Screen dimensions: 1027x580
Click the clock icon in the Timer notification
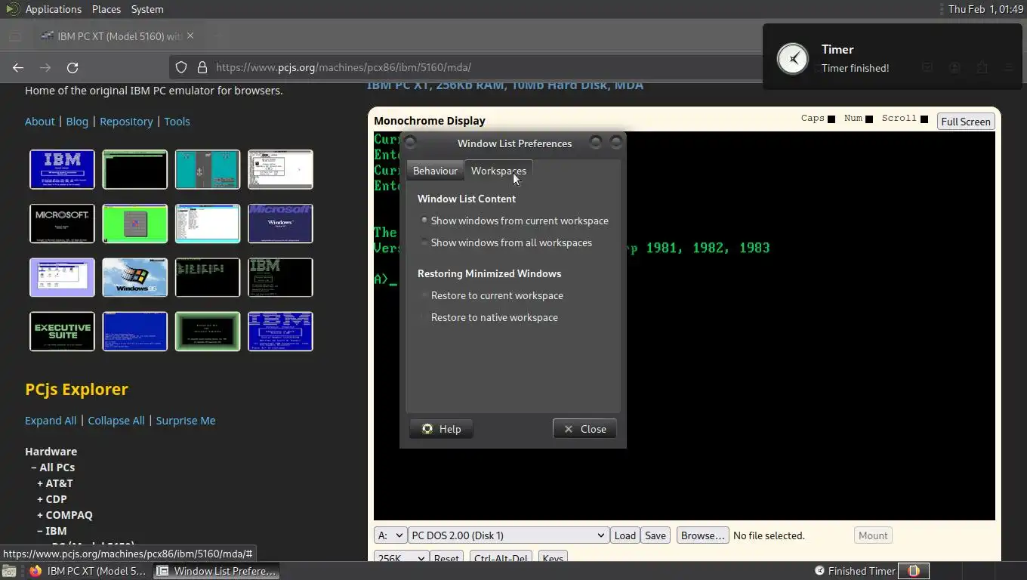point(793,58)
